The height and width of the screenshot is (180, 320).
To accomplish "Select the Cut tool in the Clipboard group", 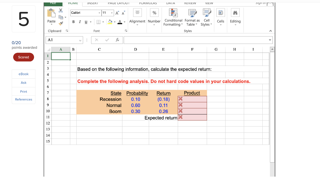I will [x=61, y=10].
